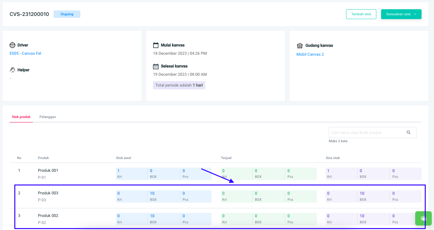Switch to the Pelanggan tab
Screen dimensions: 434x230
click(48, 117)
